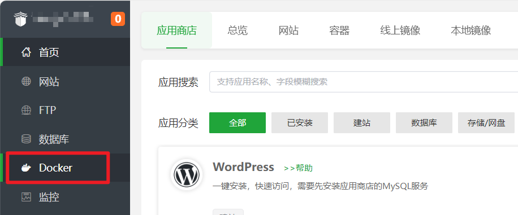Filter apps by 存储/网盘 category
The height and width of the screenshot is (215, 518).
pyautogui.click(x=486, y=122)
